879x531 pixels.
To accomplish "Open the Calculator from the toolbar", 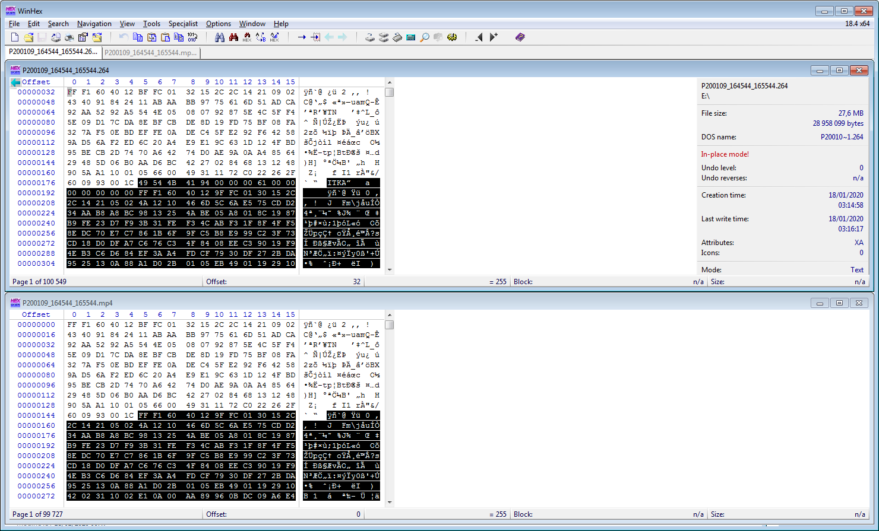I will 411,37.
